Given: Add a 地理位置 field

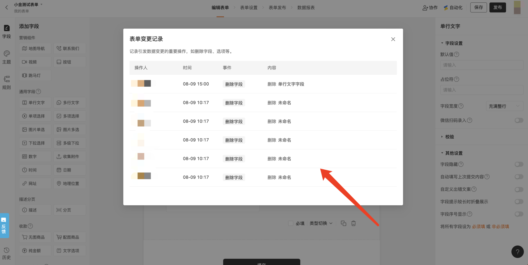Looking at the screenshot, I should pos(70,184).
